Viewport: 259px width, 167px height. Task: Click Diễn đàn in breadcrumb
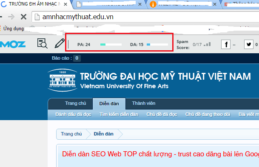click(x=104, y=134)
